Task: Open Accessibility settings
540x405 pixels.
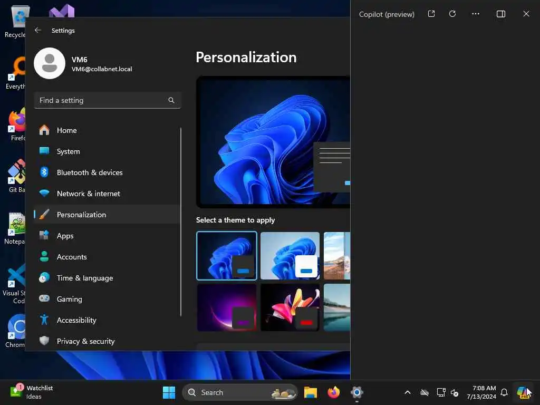Action: 107,320
